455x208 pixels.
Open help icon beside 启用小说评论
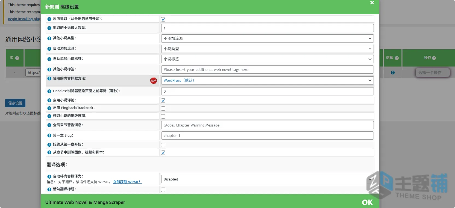pyautogui.click(x=49, y=100)
